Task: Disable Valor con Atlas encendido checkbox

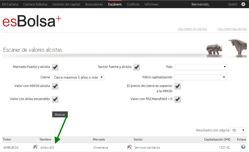Action: [x=55, y=99]
